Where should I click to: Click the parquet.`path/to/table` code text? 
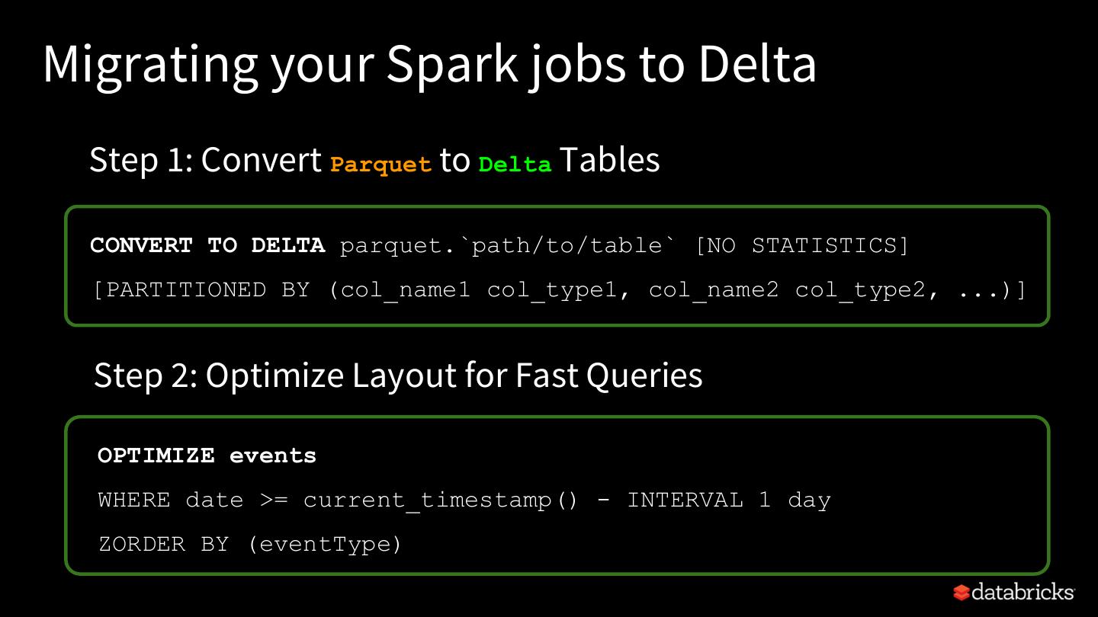pyautogui.click(x=508, y=245)
